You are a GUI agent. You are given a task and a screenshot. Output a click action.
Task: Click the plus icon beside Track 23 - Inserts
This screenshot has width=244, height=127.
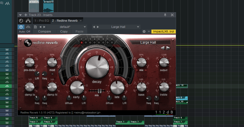point(26,15)
